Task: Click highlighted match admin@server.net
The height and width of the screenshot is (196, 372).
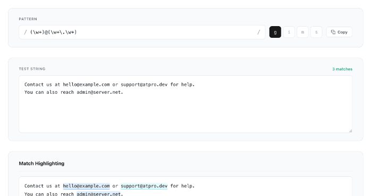Action: 98,194
